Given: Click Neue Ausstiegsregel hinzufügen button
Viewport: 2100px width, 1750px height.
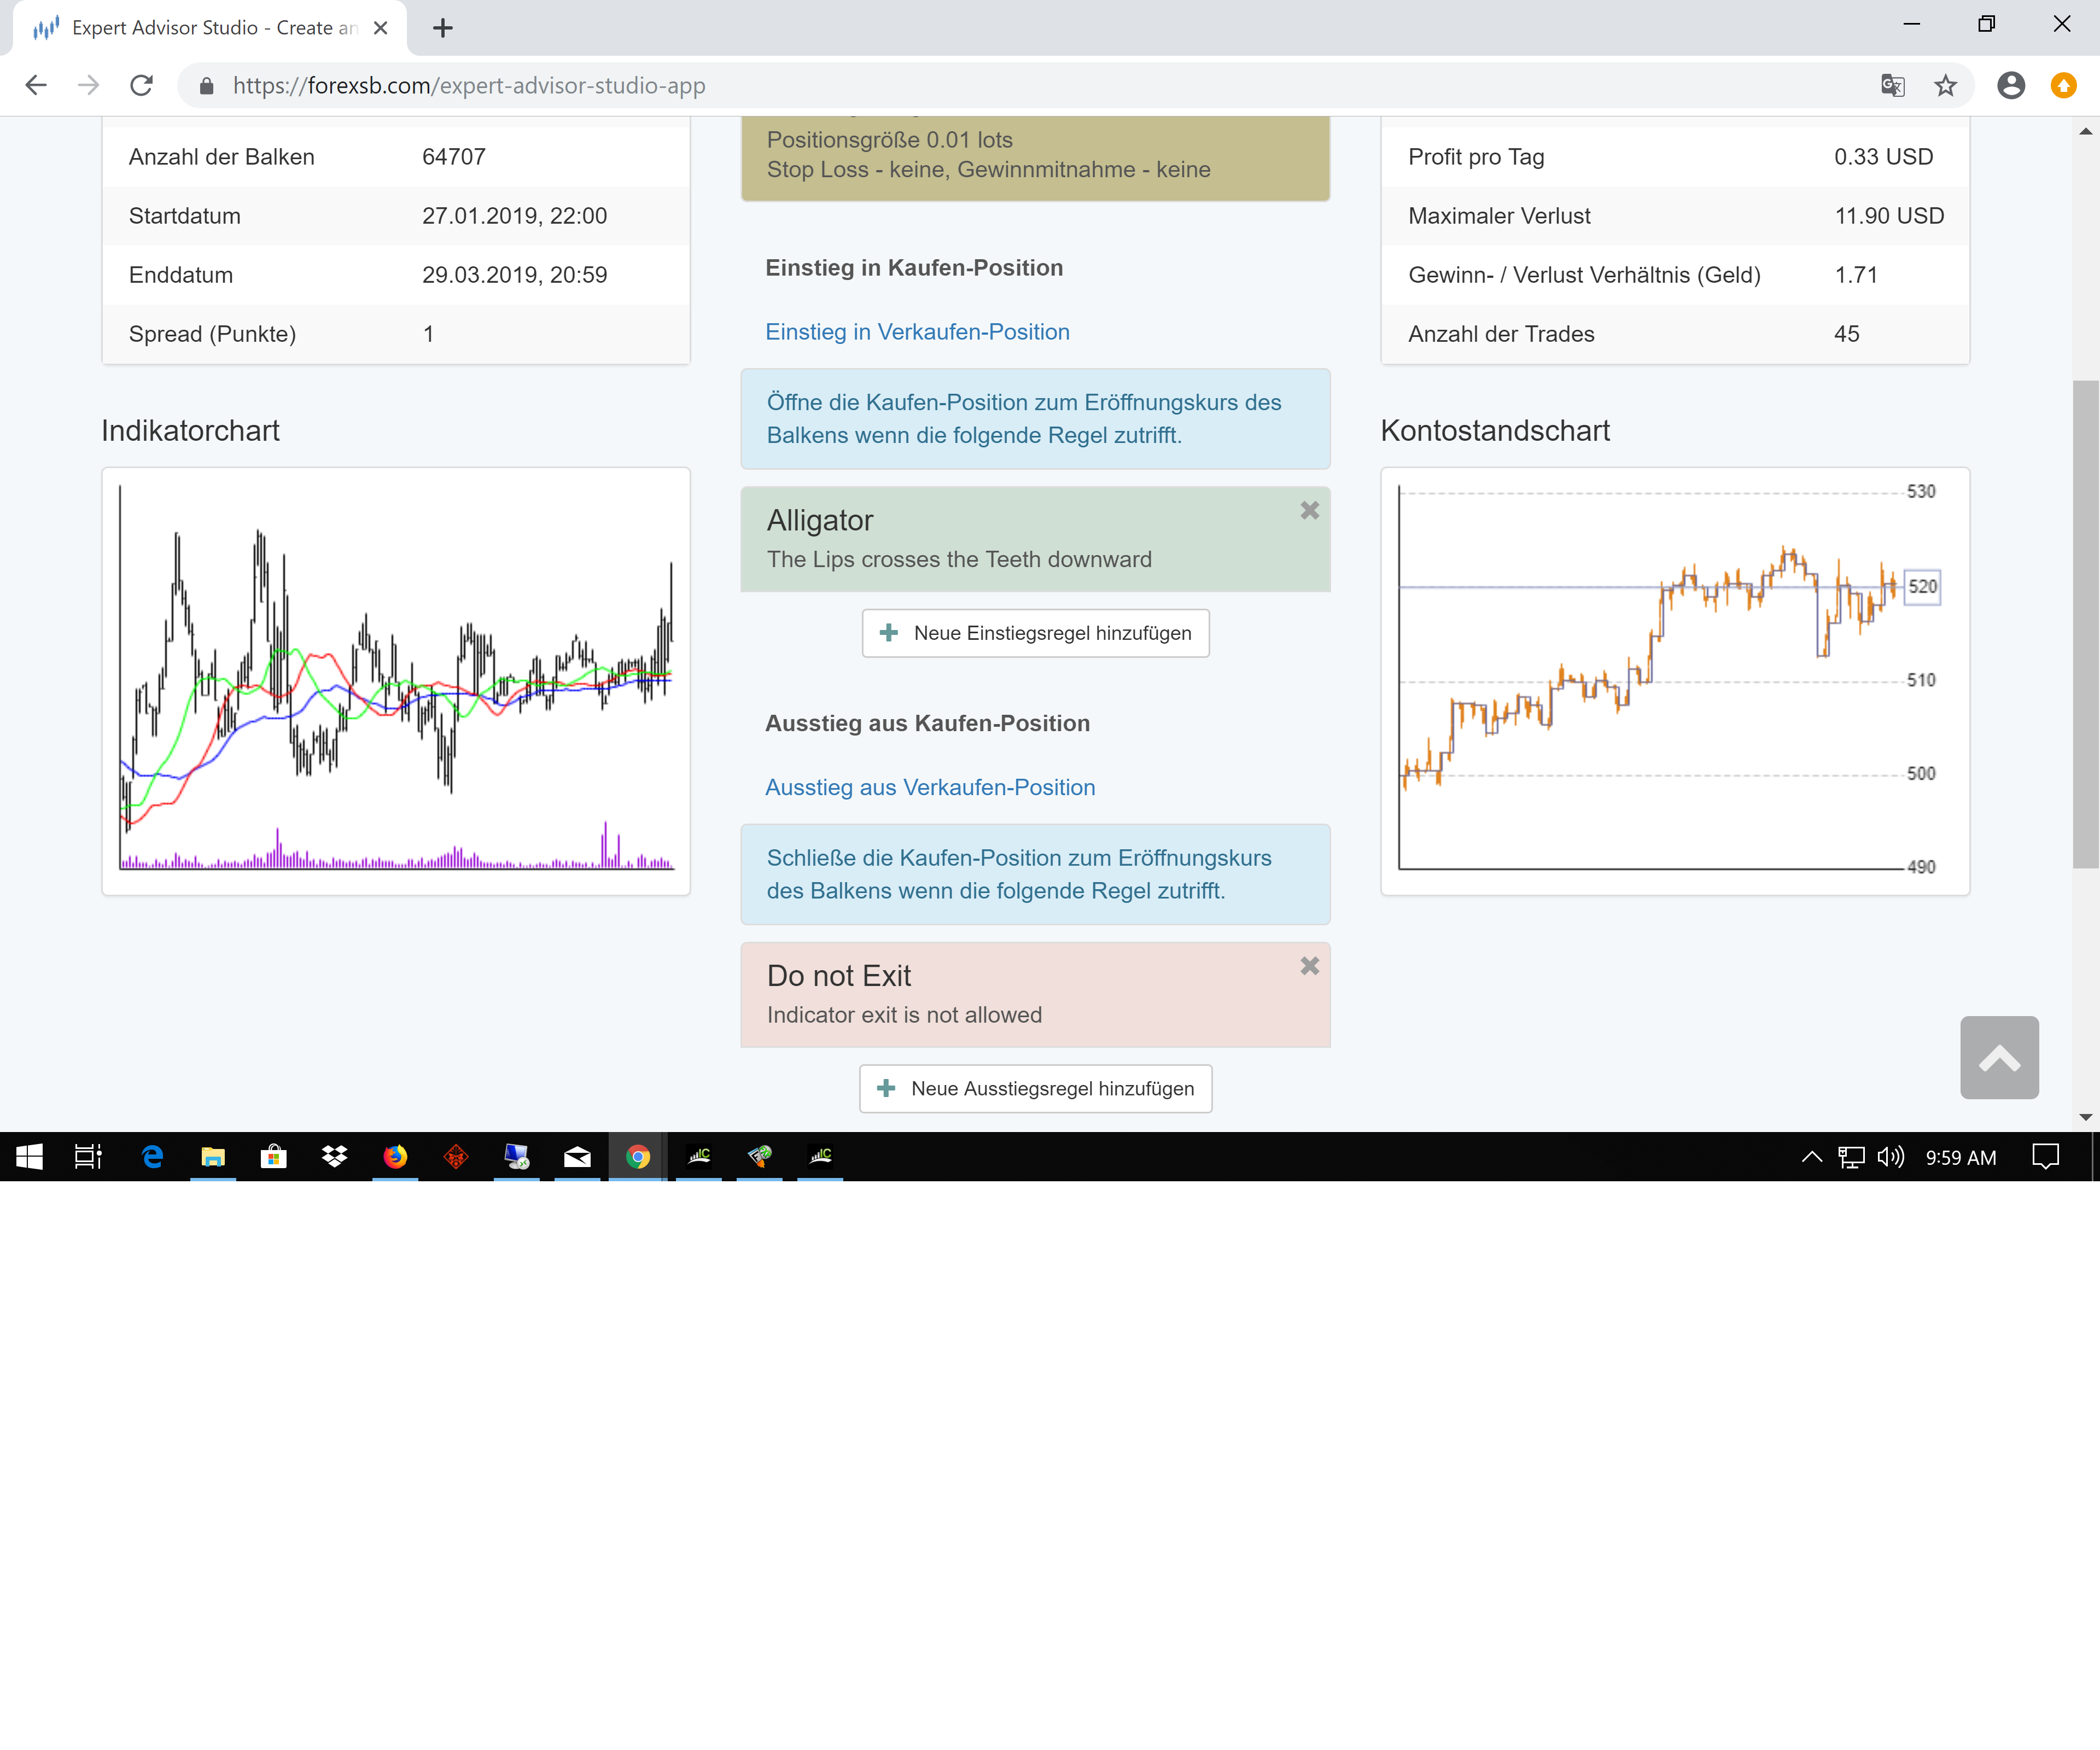Looking at the screenshot, I should pos(1035,1088).
